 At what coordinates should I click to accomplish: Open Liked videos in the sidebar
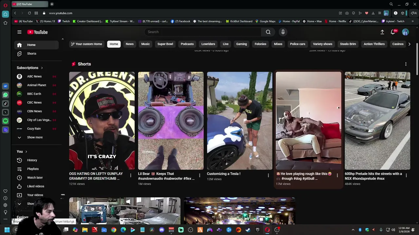(36, 186)
